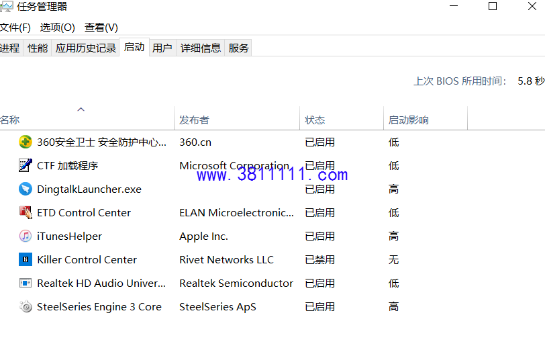Open the 文件(F) menu

click(x=15, y=28)
